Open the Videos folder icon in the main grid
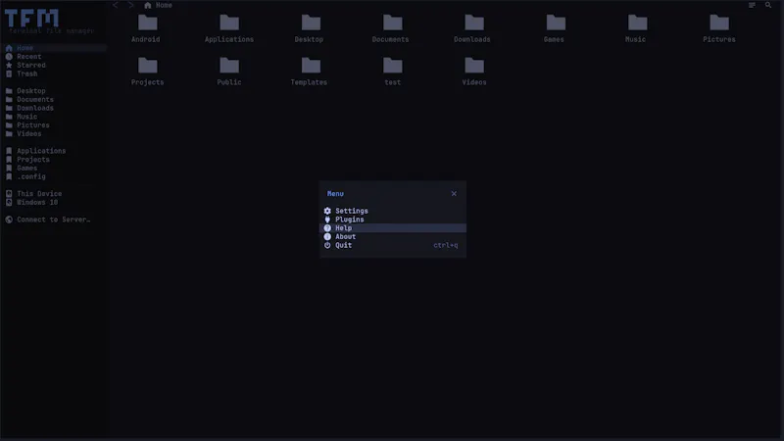Viewport: 784px width, 441px height. point(474,66)
